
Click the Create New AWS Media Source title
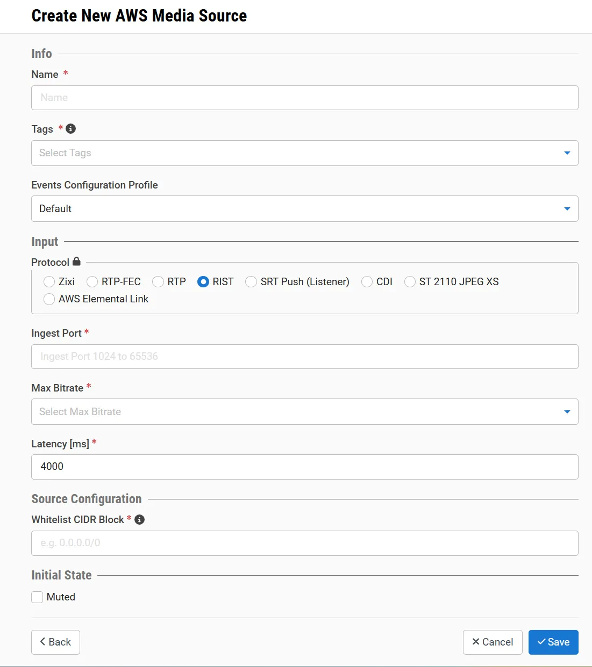139,16
